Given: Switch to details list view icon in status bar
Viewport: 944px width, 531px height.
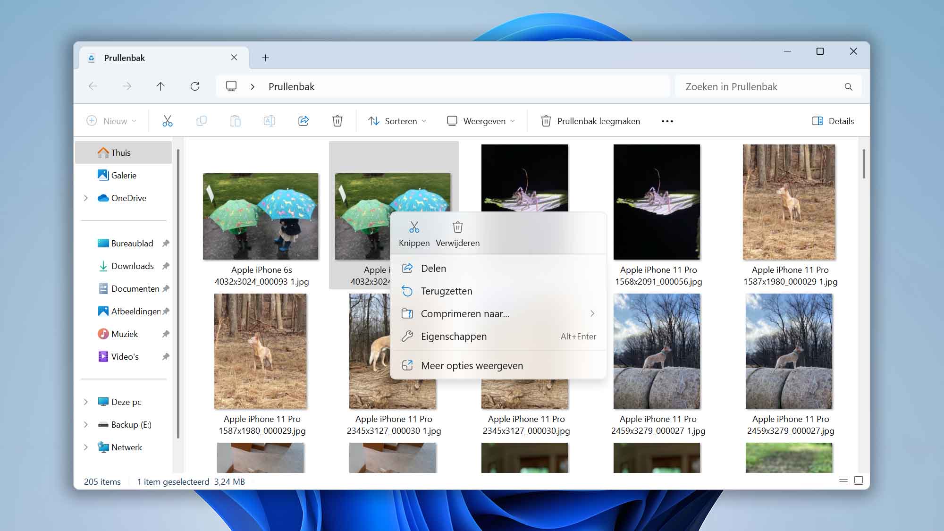Looking at the screenshot, I should click(843, 480).
